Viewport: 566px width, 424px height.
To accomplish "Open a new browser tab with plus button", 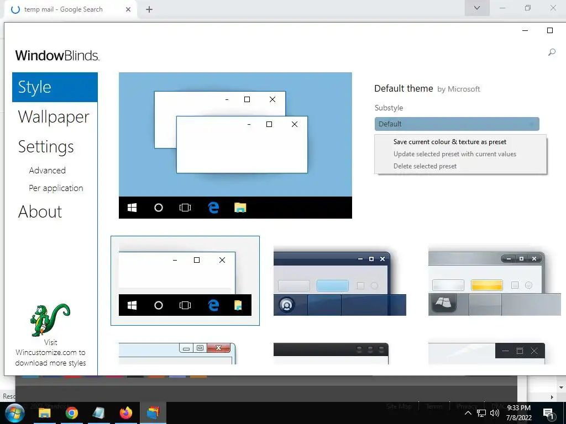I will tap(149, 9).
